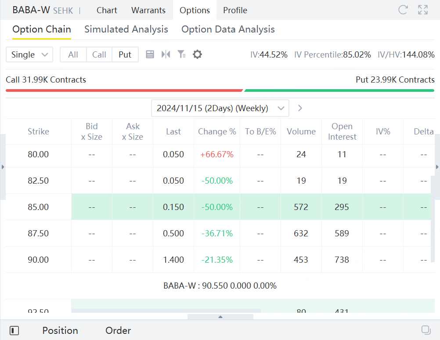This screenshot has height=340, width=440.
Task: Select the Put options filter
Action: tap(125, 54)
